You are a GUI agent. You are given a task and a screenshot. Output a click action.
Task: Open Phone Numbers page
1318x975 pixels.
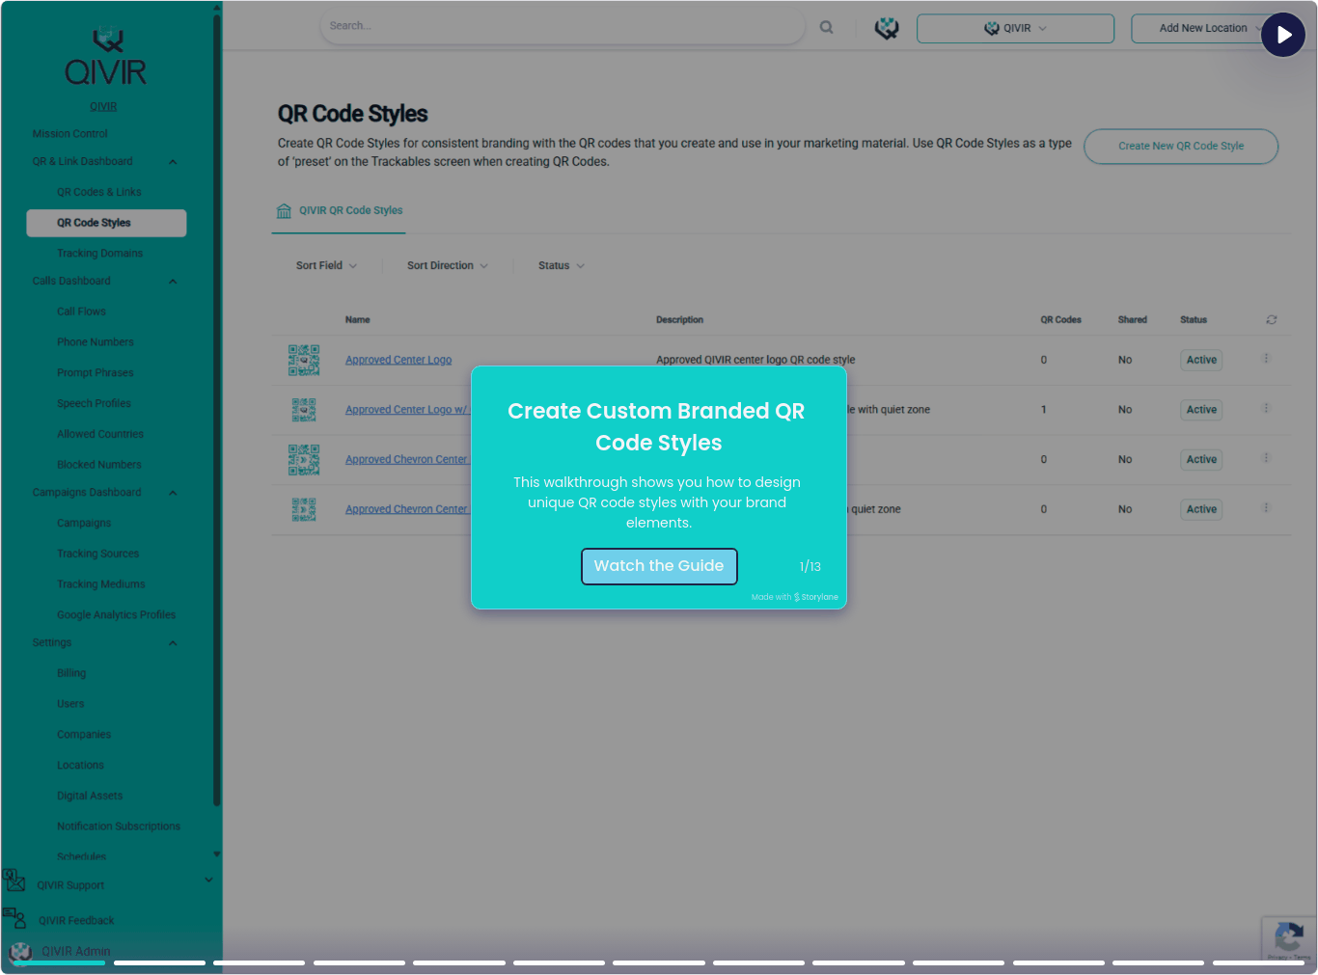tap(96, 342)
